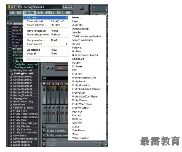Open the EDIT menu

(x=19, y=13)
